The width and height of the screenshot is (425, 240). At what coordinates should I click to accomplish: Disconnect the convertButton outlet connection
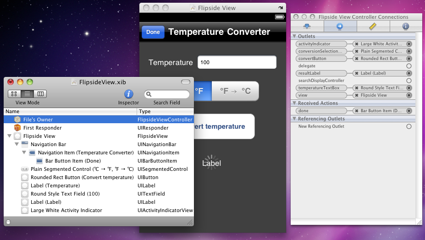(357, 59)
